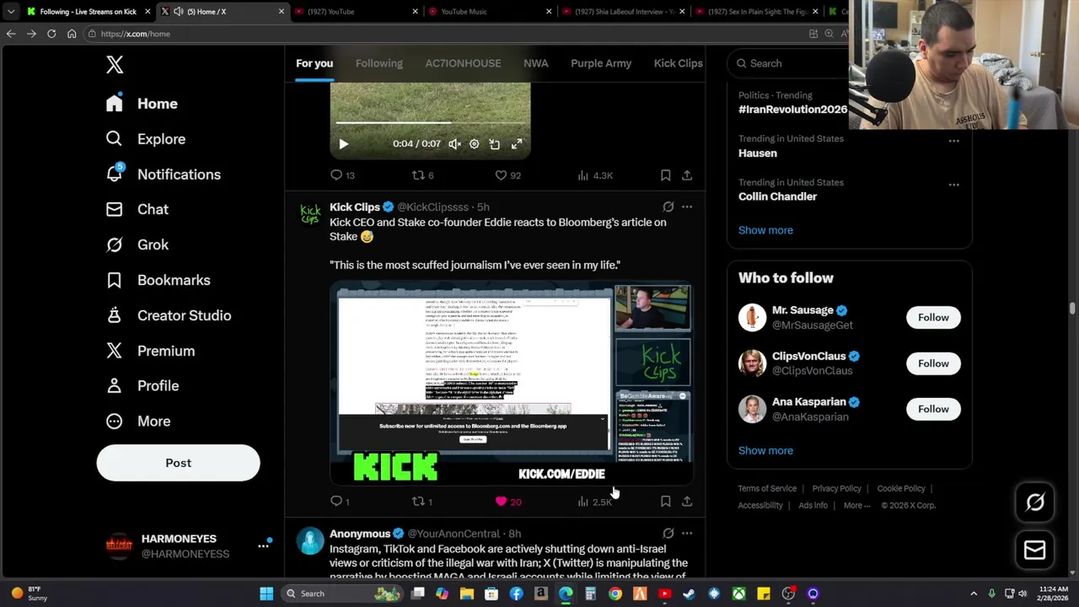Image resolution: width=1079 pixels, height=607 pixels.
Task: Switch to the Following tab
Action: click(x=378, y=63)
